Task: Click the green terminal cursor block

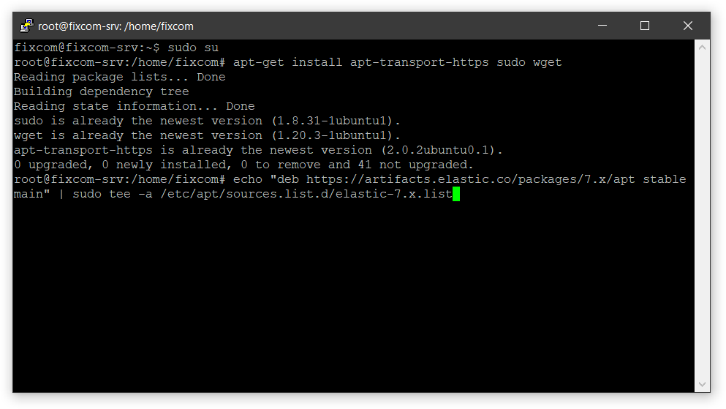Action: pyautogui.click(x=456, y=194)
